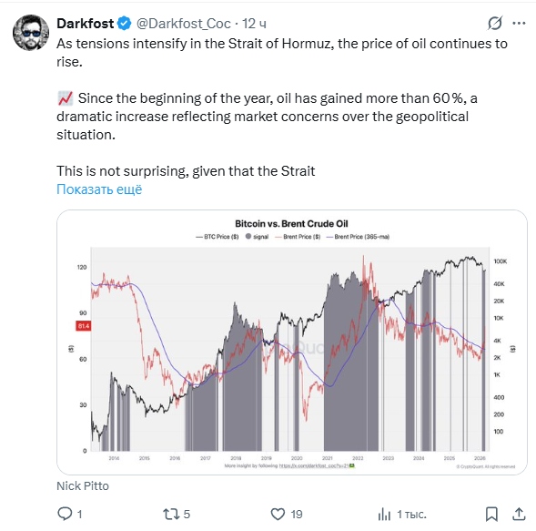
Task: Click the gray signal legend dot
Action: click(248, 237)
